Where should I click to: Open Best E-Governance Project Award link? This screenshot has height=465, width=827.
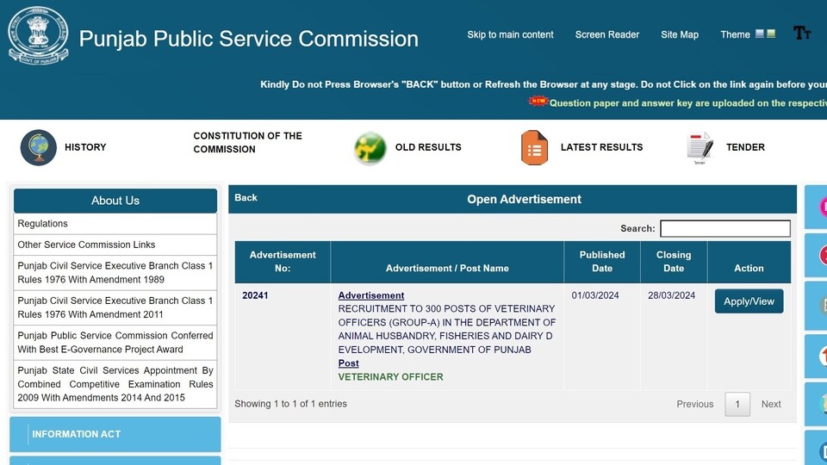tap(115, 342)
